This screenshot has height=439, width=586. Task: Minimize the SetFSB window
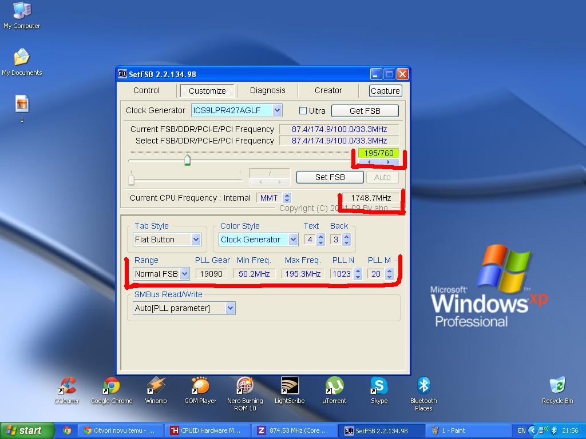(376, 74)
